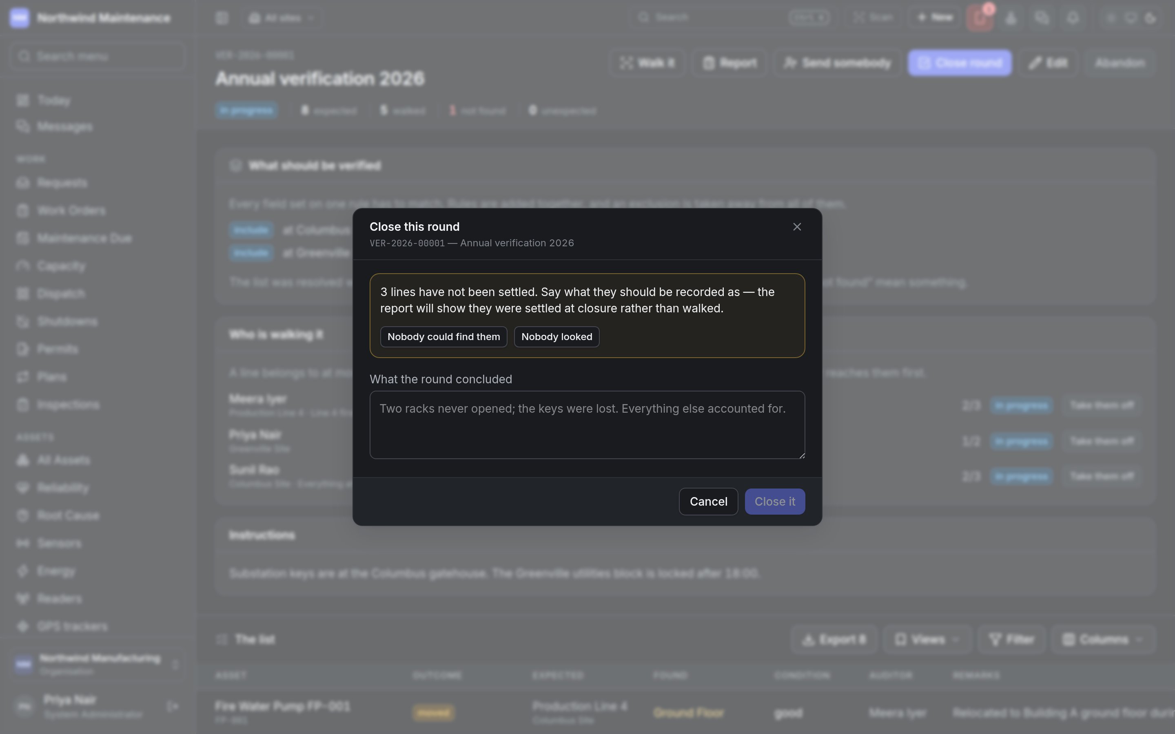
Task: Open Messages in the sidebar
Action: pos(97,126)
